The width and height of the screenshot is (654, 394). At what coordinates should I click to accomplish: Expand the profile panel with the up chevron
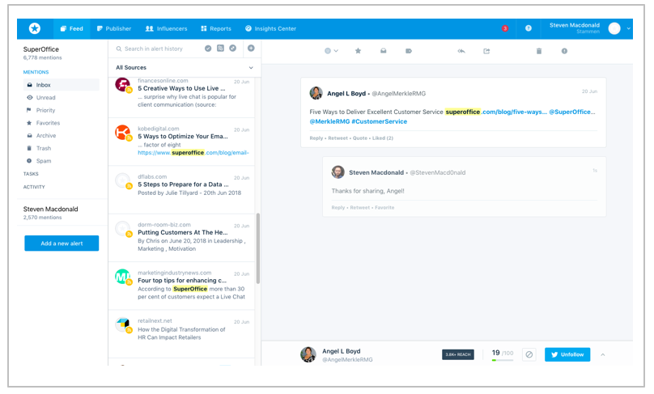pos(603,354)
